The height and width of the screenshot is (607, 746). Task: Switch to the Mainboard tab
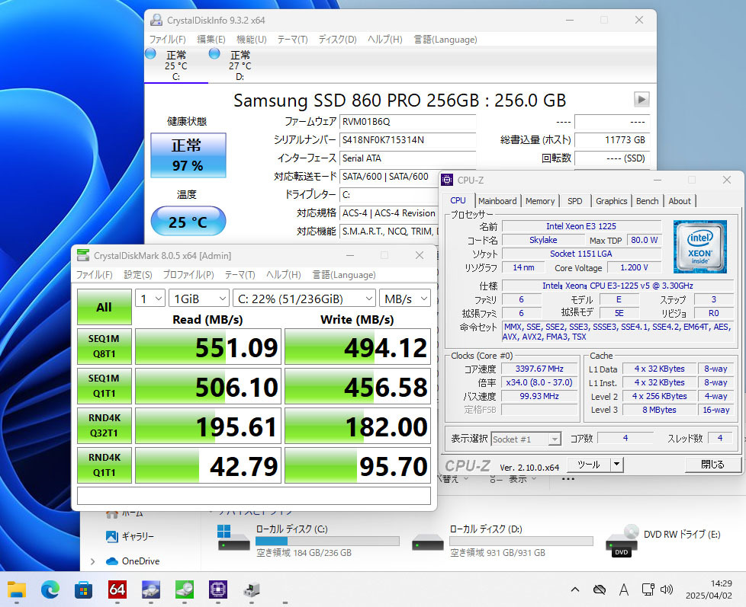497,201
